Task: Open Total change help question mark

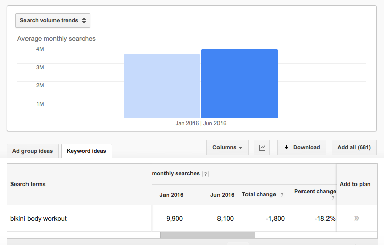Action: pyautogui.click(x=282, y=195)
